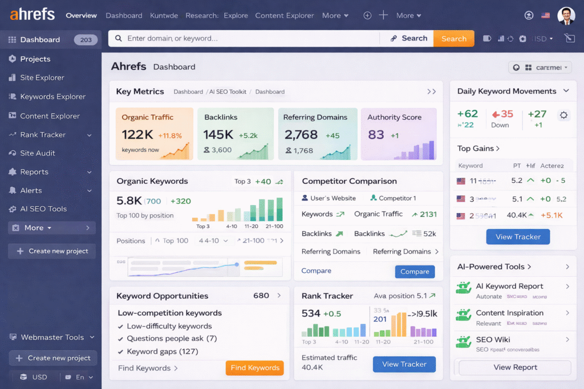Click the blue Compare button
The height and width of the screenshot is (389, 584).
pos(415,272)
